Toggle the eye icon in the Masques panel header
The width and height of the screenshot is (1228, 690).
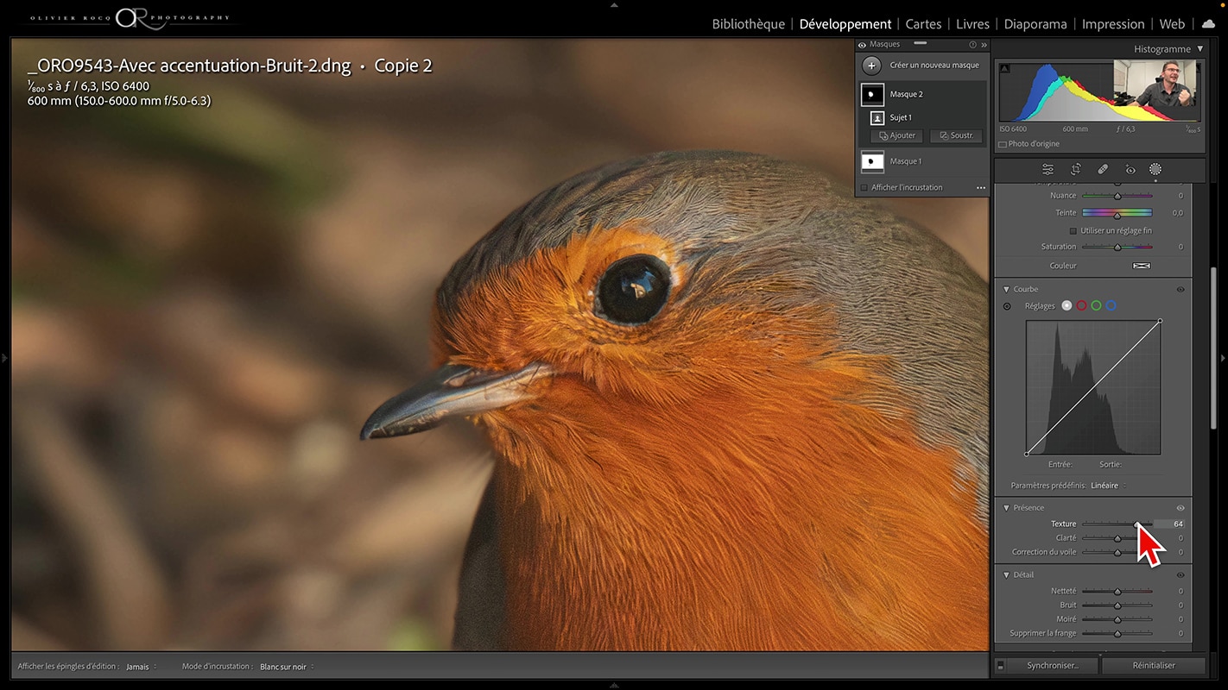click(x=862, y=45)
